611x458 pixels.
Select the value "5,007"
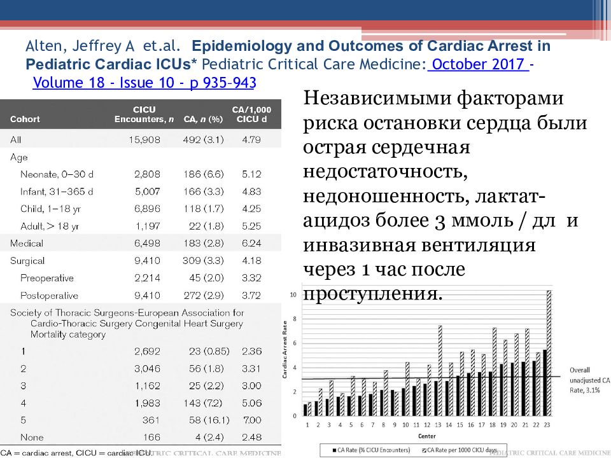147,191
